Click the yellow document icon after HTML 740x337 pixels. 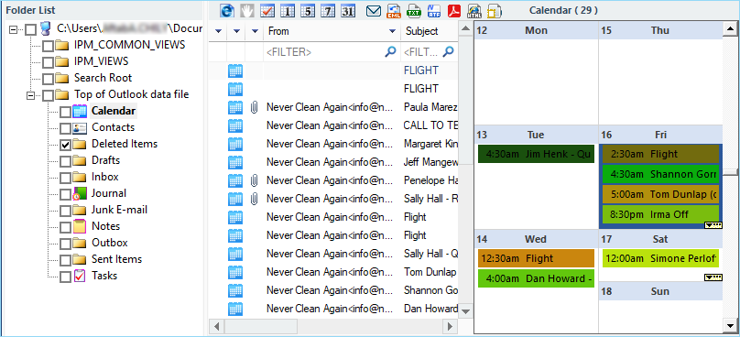point(495,11)
